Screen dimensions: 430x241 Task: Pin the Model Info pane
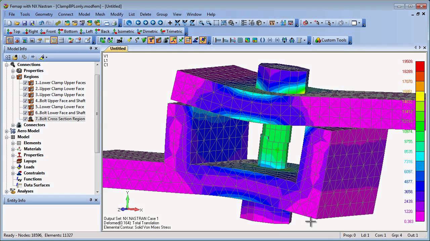click(x=91, y=49)
